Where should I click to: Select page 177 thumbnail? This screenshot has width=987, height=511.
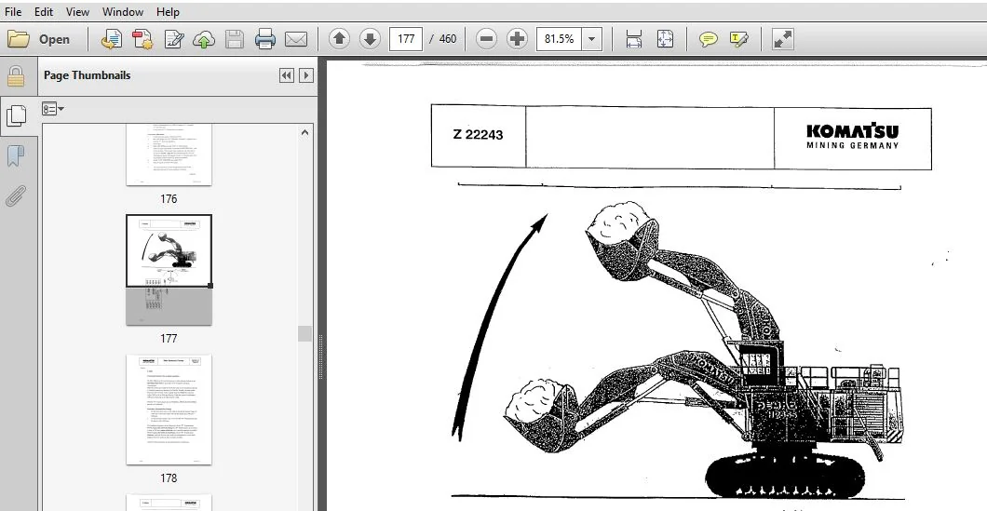pyautogui.click(x=169, y=269)
